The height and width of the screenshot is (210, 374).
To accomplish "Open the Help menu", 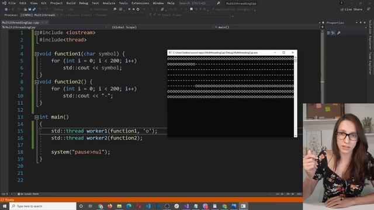I will [x=171, y=3].
